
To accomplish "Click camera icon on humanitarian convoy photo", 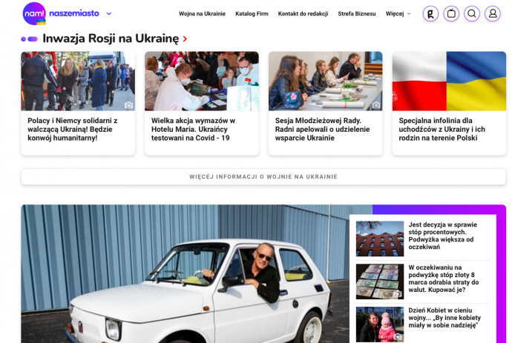I will click(129, 105).
